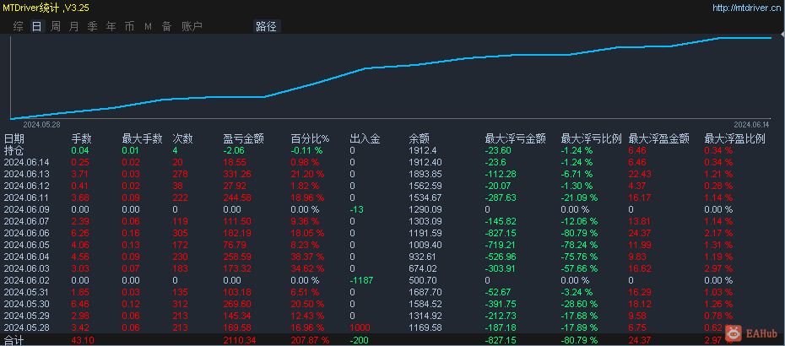
Task: Click trade count 305
Action: (x=181, y=233)
